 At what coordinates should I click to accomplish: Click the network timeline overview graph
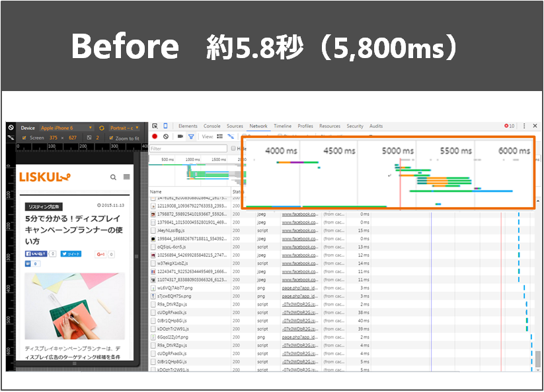click(197, 172)
